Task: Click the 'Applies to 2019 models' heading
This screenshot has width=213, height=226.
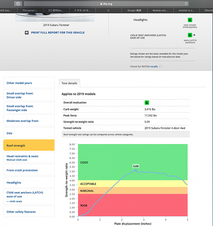Action: [78, 94]
